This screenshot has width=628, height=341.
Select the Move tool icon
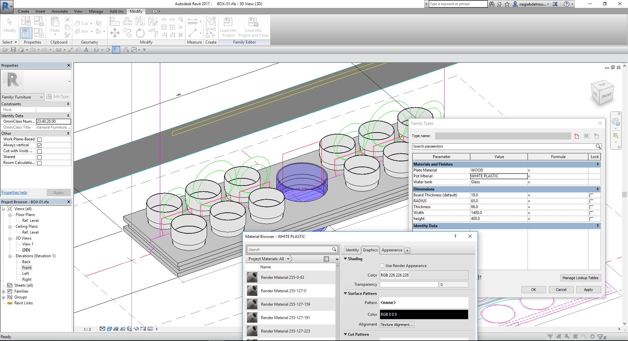pyautogui.click(x=114, y=33)
